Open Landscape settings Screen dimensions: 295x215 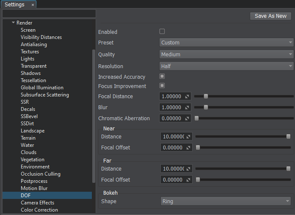click(33, 131)
